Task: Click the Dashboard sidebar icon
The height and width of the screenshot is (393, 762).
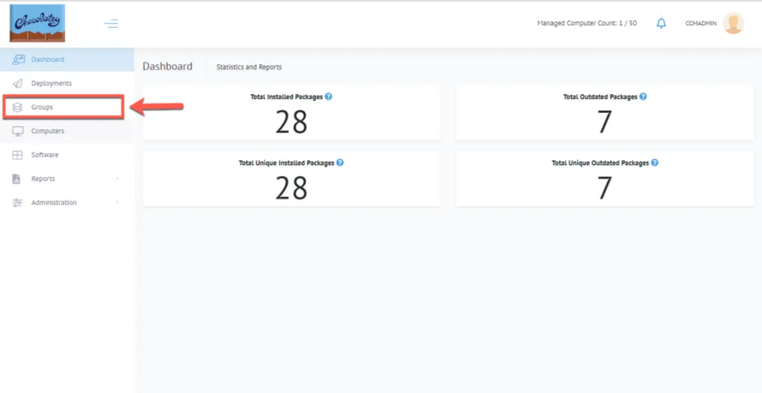Action: [x=18, y=60]
